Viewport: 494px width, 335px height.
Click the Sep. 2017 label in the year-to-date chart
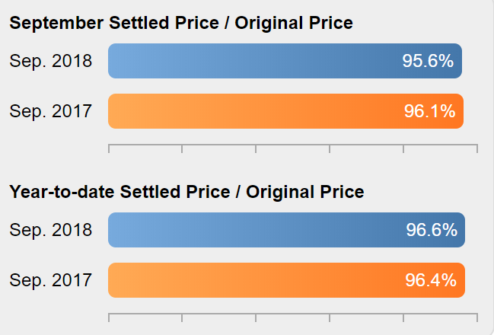click(51, 280)
